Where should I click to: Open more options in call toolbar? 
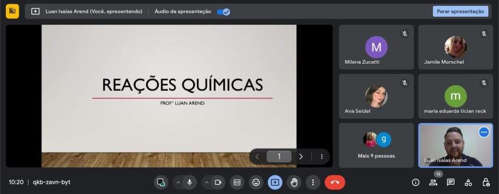pos(313,182)
